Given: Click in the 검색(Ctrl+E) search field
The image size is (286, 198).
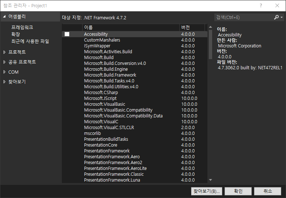Looking at the screenshot, I should tap(243, 18).
